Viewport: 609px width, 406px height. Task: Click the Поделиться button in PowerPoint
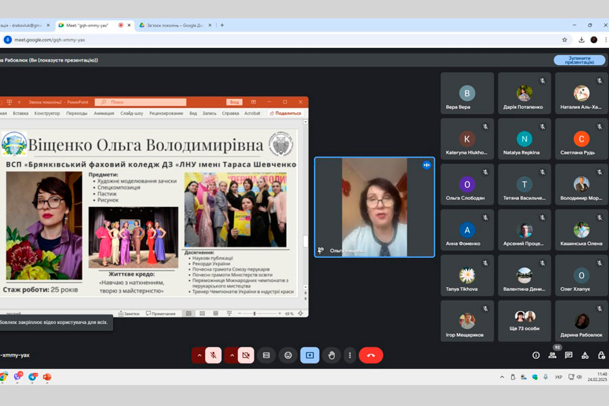(x=286, y=114)
